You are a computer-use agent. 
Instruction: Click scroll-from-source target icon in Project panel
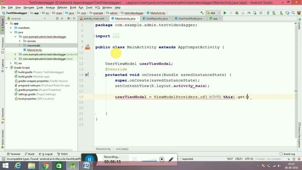tap(57, 18)
